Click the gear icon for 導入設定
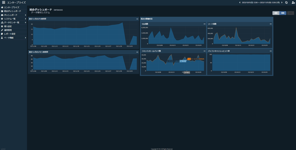 click(x=2, y=26)
